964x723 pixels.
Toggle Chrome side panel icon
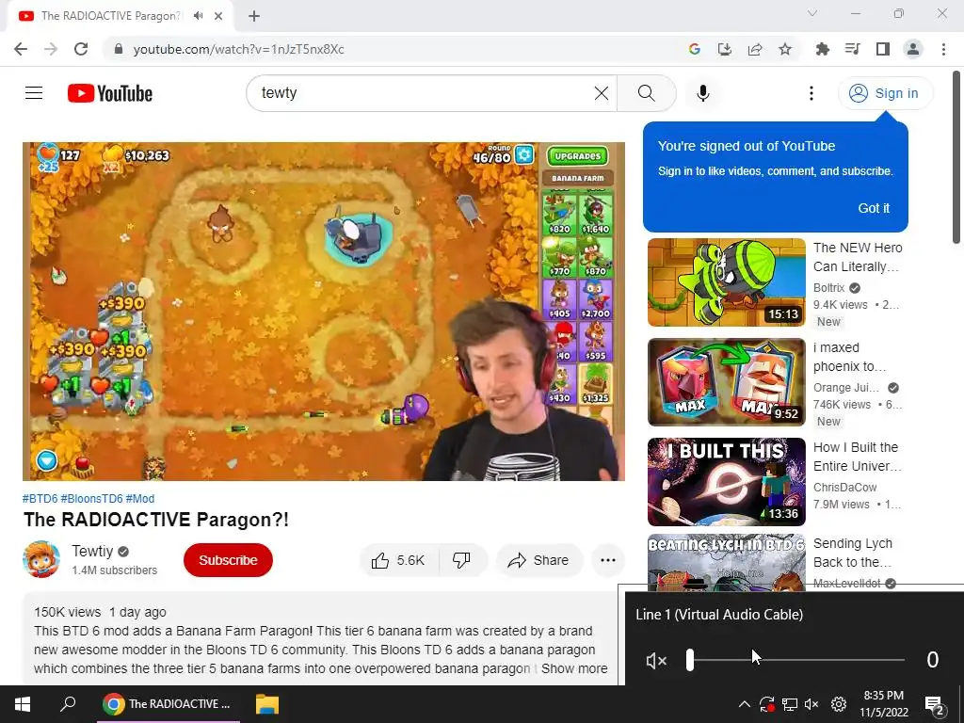click(x=883, y=49)
